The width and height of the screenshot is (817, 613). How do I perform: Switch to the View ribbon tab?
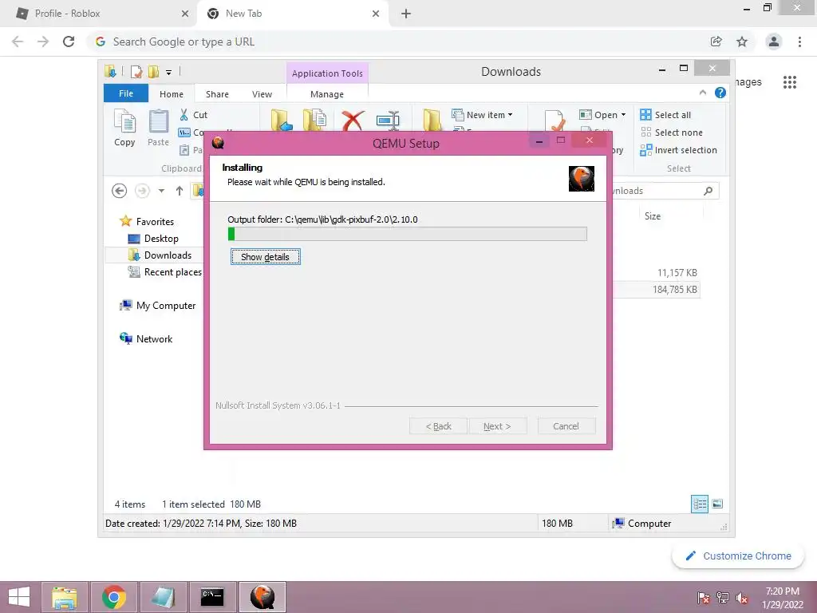pyautogui.click(x=262, y=94)
